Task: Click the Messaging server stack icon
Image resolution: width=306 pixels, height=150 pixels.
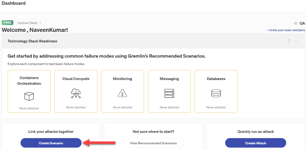Action: click(x=169, y=94)
